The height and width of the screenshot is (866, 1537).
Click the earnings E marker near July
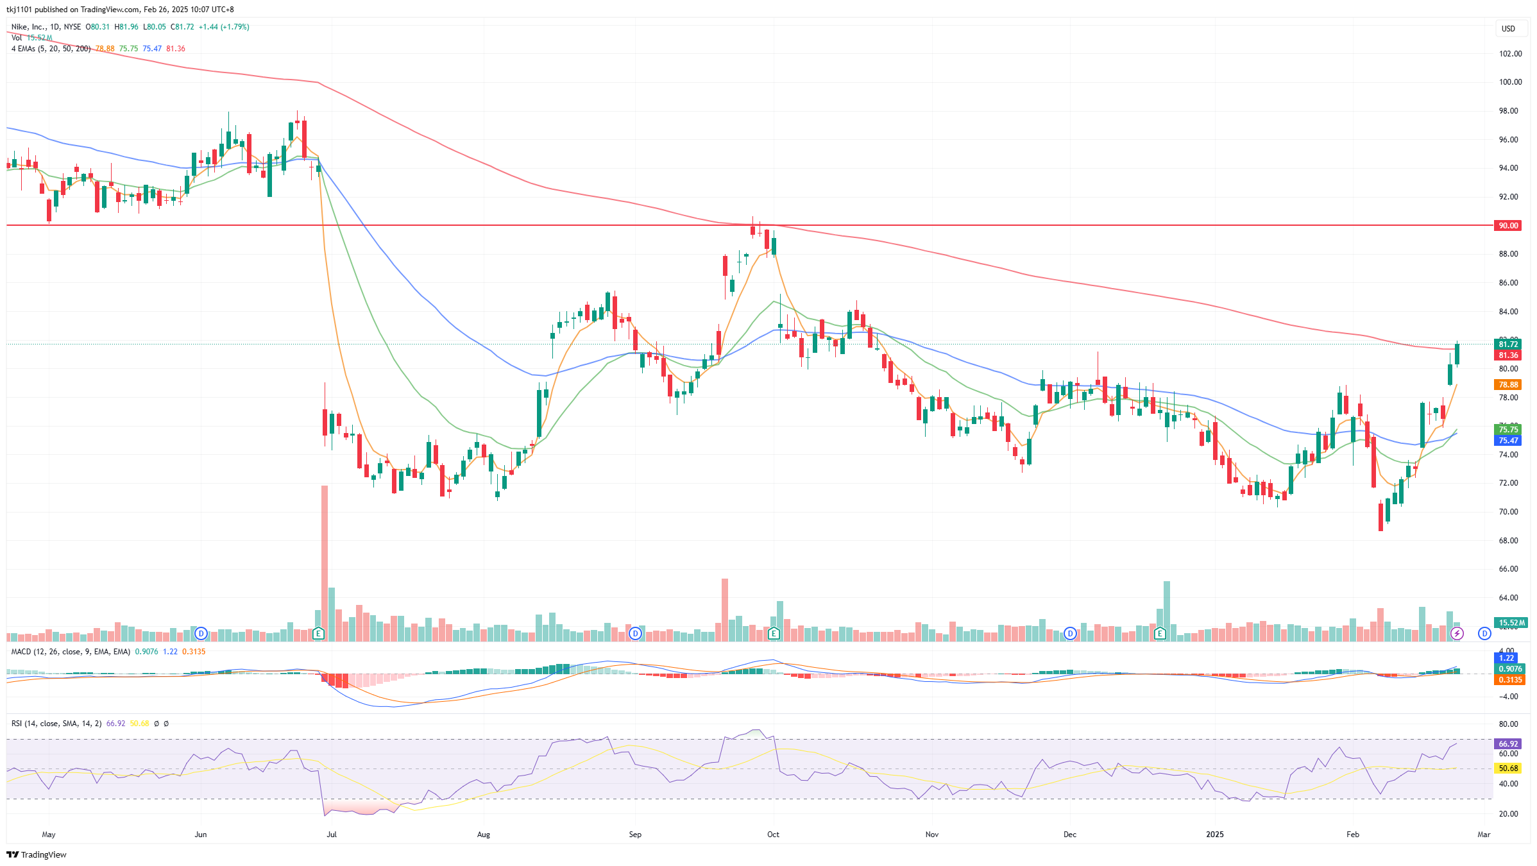pos(318,634)
